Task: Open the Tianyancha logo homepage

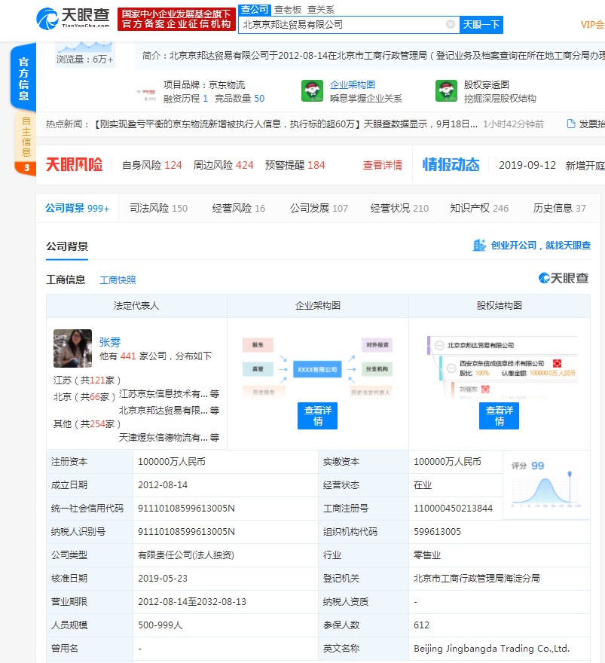Action: (x=73, y=19)
